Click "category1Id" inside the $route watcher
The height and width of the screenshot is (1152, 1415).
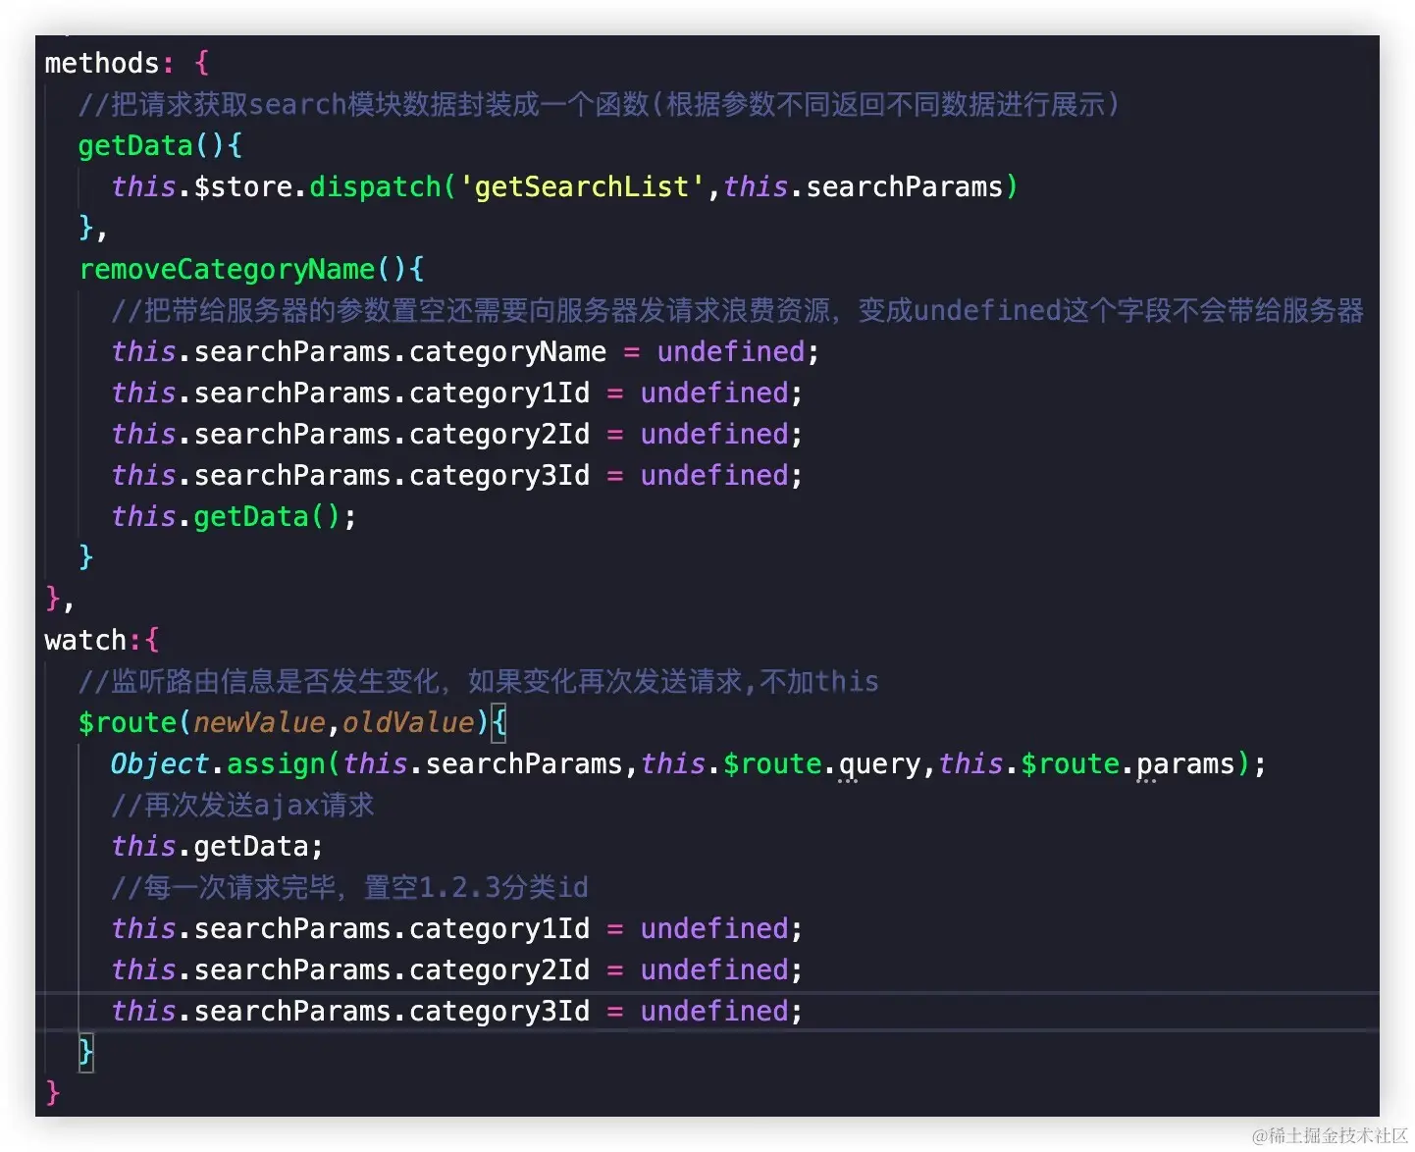point(499,929)
